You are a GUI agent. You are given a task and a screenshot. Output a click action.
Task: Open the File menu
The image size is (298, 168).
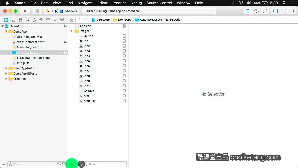pyautogui.click(x=33, y=3)
